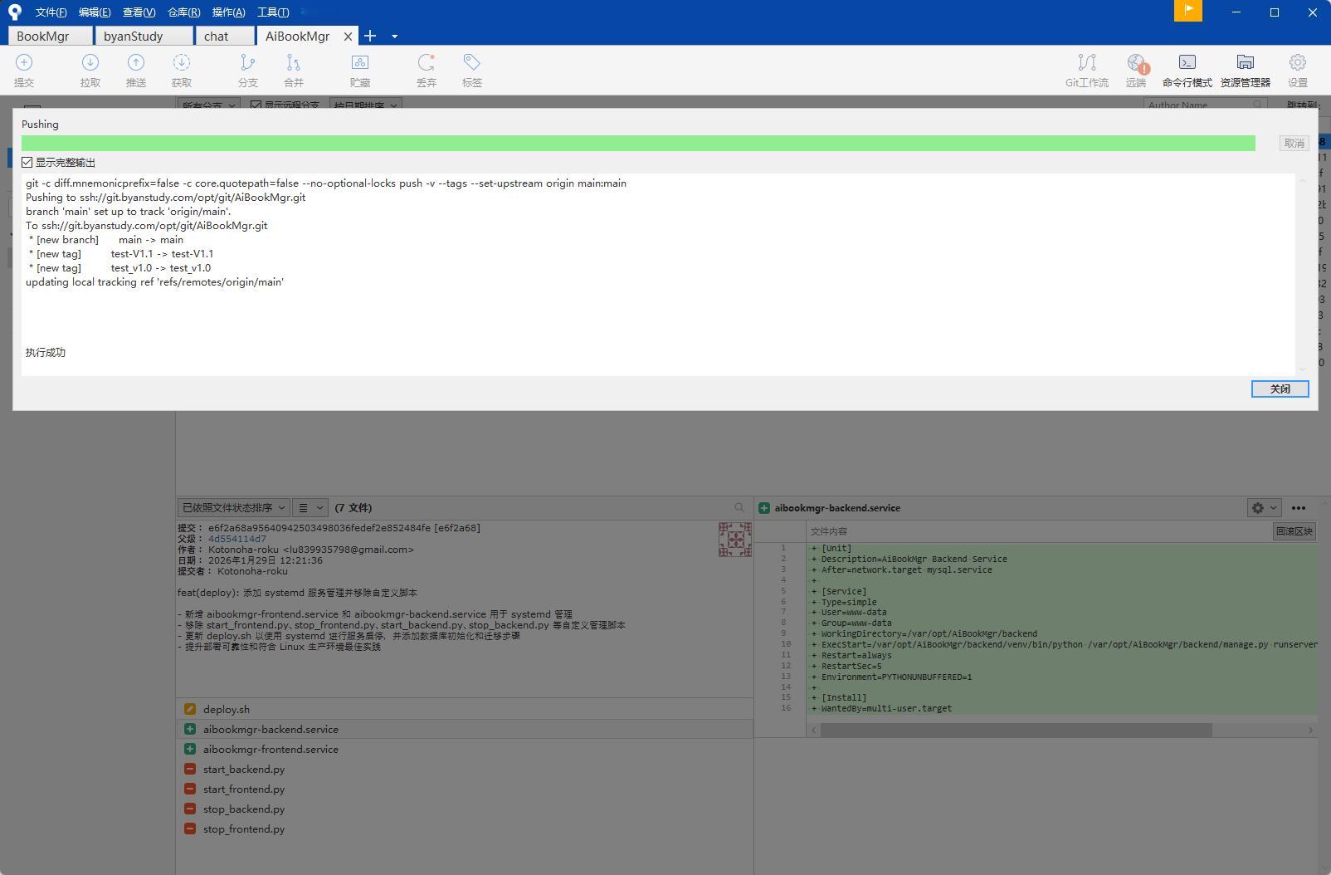The height and width of the screenshot is (875, 1331).
Task: Click the added icon beside aibookmgr-frontend.service
Action: (190, 749)
